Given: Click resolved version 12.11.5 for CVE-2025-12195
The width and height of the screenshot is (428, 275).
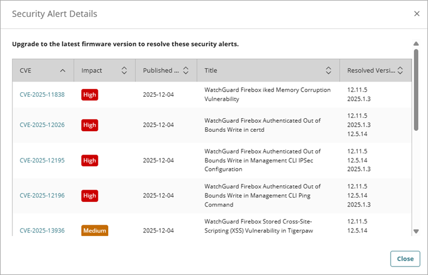Looking at the screenshot, I should point(357,151).
